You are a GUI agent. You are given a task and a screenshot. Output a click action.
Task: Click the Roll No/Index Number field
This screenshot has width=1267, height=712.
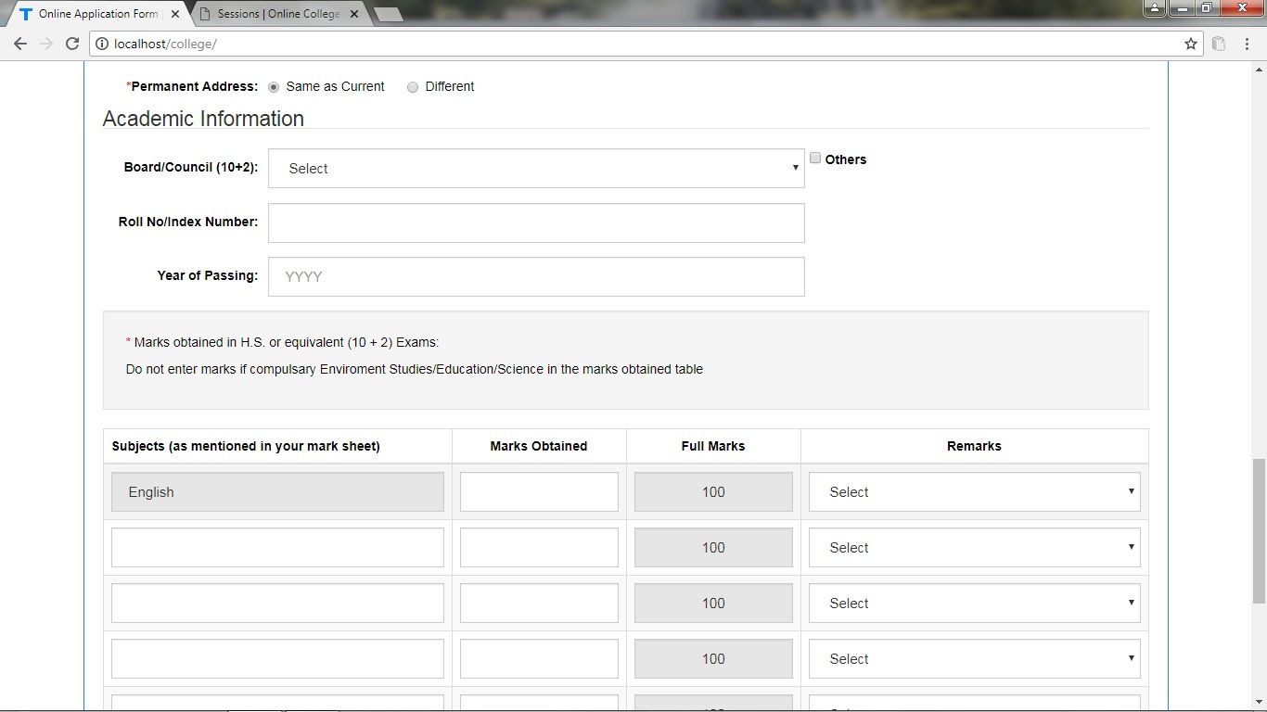click(536, 223)
